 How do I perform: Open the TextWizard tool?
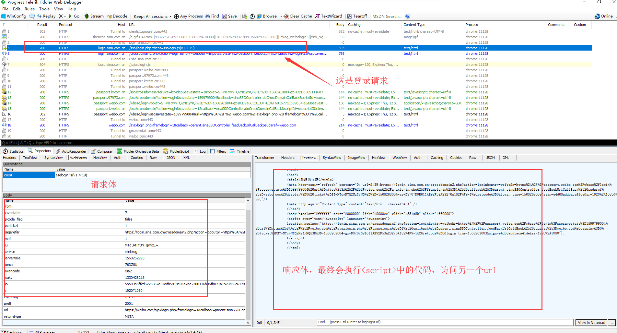(329, 16)
